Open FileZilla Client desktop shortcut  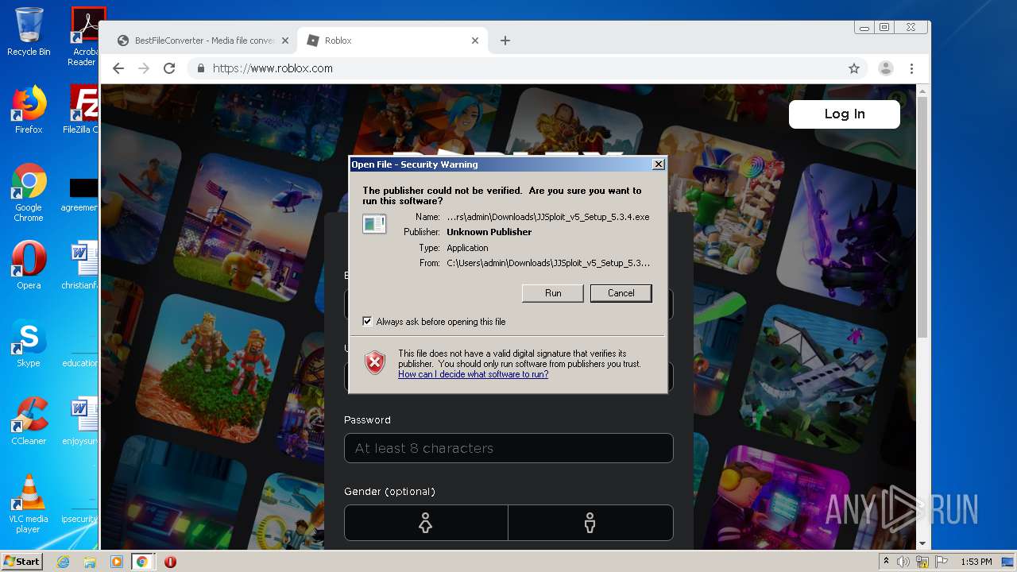tap(83, 110)
